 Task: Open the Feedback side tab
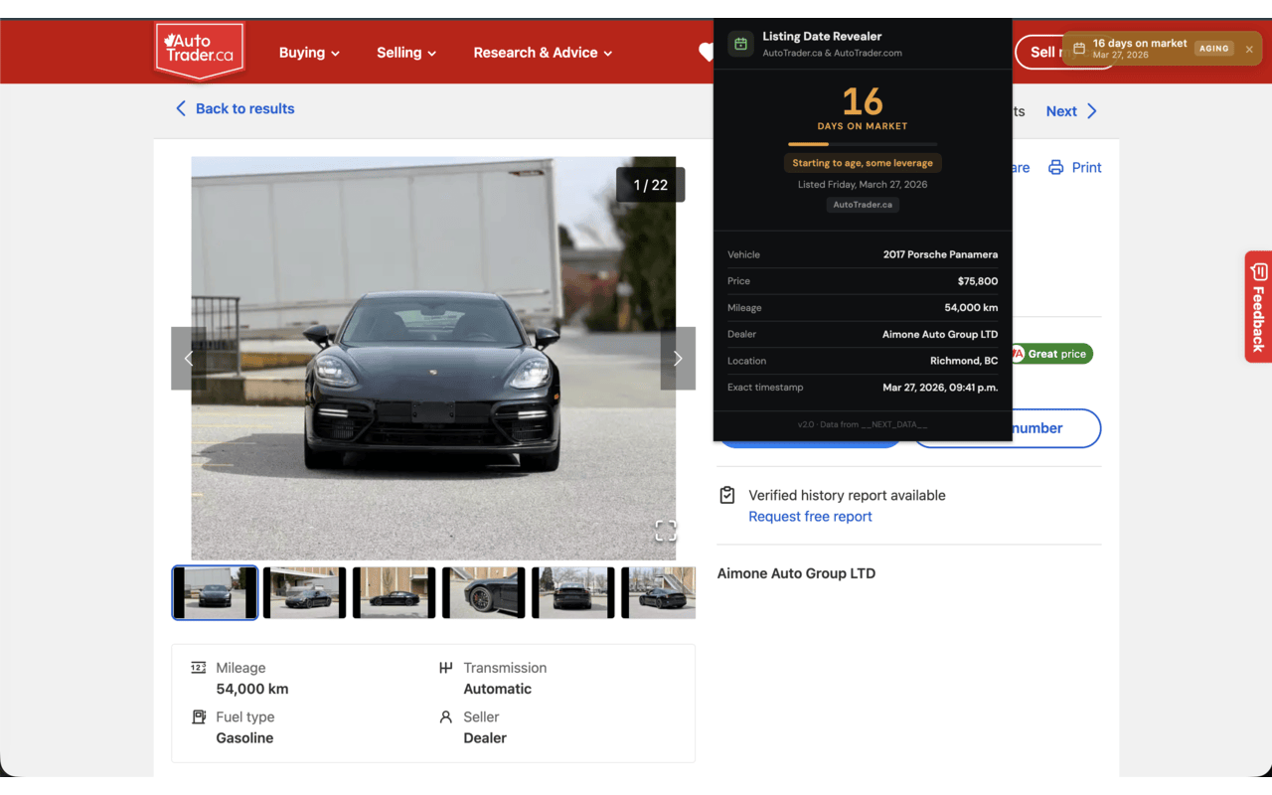point(1258,306)
